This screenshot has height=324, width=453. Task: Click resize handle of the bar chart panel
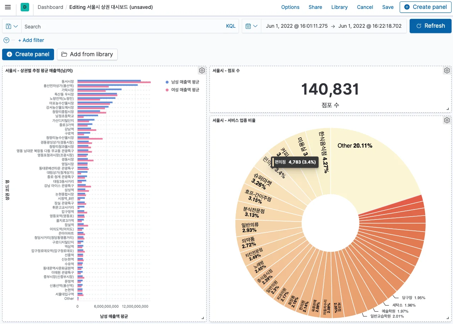click(x=203, y=318)
